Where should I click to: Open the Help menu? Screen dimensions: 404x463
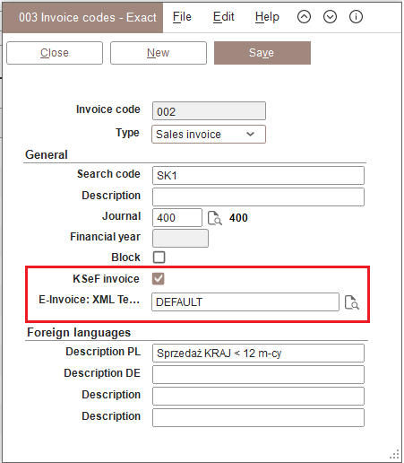tap(267, 17)
